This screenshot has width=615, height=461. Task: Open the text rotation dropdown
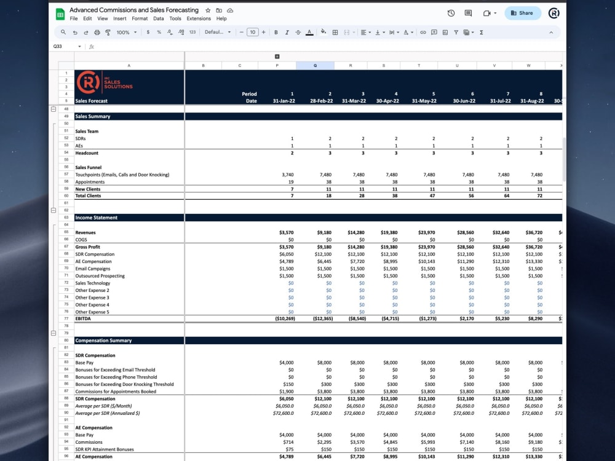[x=408, y=33]
